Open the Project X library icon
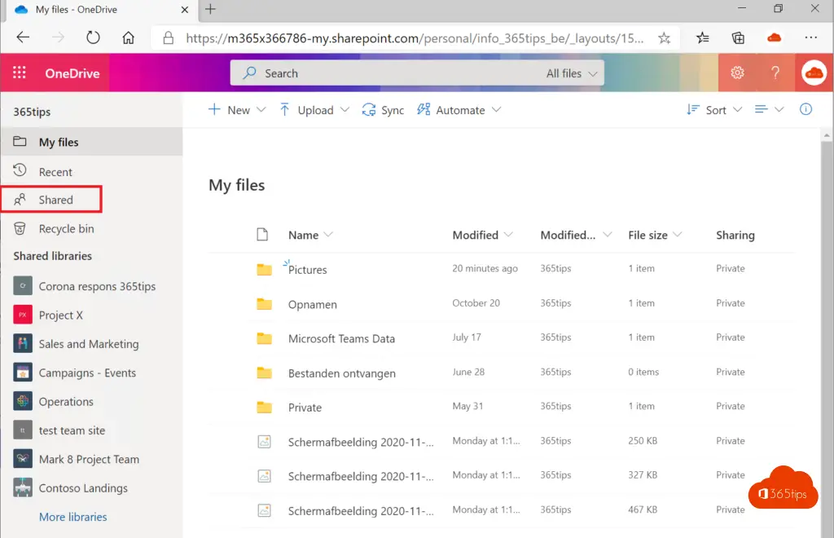This screenshot has width=834, height=538. pos(22,315)
